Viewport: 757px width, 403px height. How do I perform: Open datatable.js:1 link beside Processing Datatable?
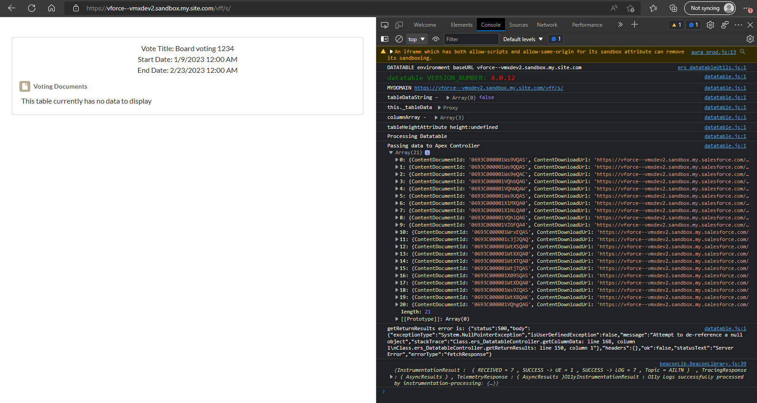(x=725, y=136)
